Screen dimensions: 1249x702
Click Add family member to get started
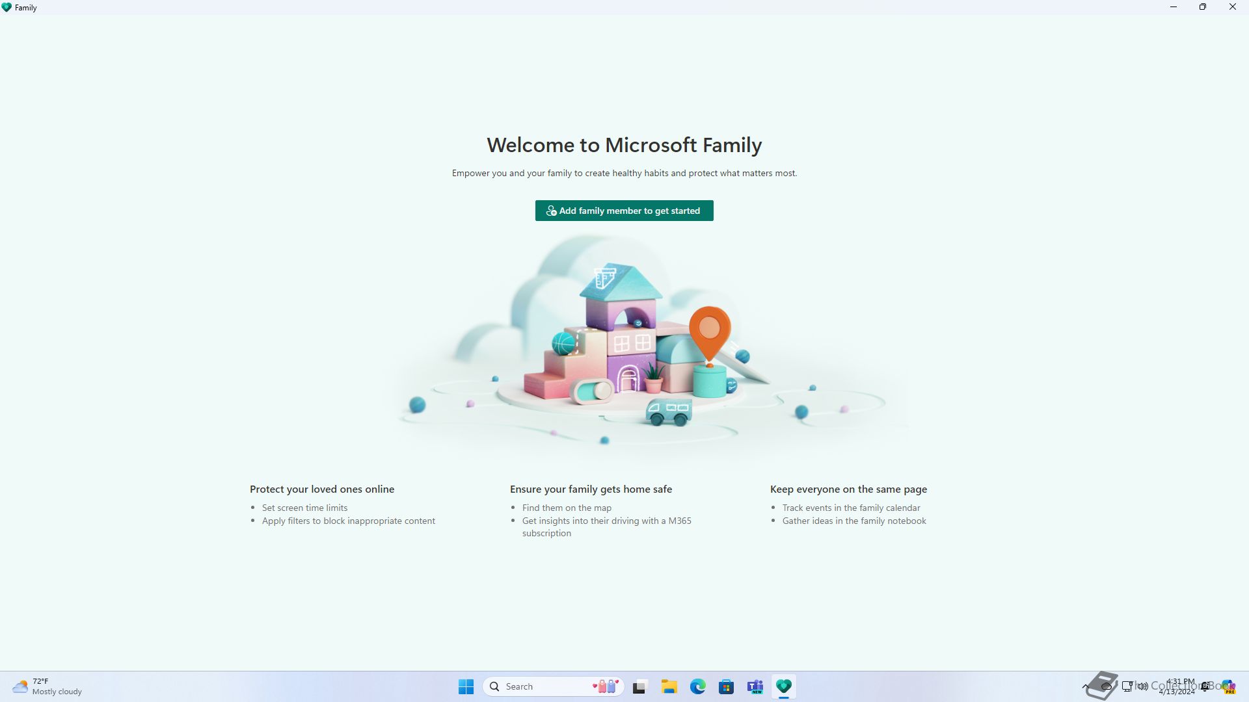tap(624, 211)
